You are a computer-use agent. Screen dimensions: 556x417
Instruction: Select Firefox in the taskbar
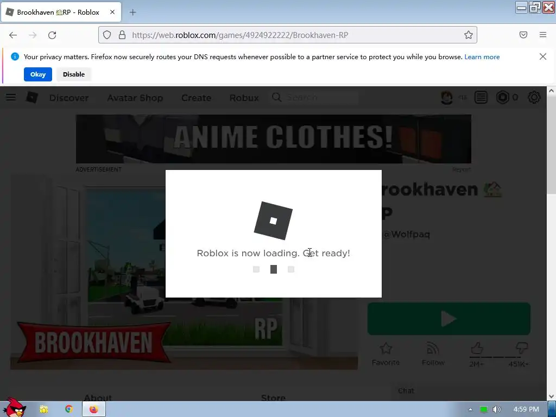[x=93, y=409]
